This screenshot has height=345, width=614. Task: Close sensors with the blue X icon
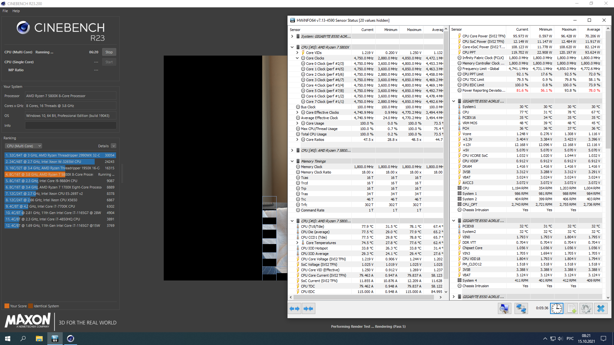tap(601, 309)
